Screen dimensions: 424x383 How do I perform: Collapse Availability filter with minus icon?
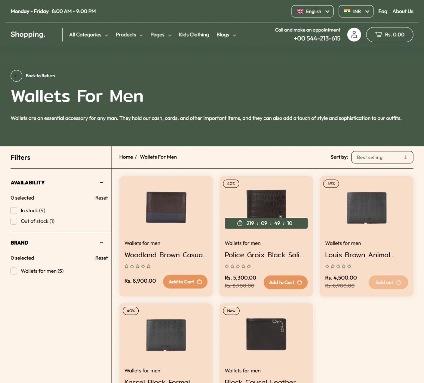point(101,183)
